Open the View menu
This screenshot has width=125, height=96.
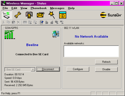click(24, 8)
